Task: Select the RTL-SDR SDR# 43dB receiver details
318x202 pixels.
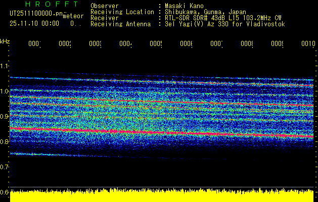Action: [223, 18]
